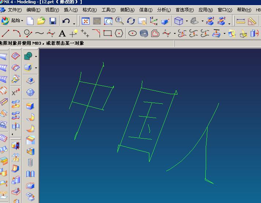This screenshot has width=261, height=203.
Task: Click the red grid surface-through-curves icon
Action: (16, 56)
